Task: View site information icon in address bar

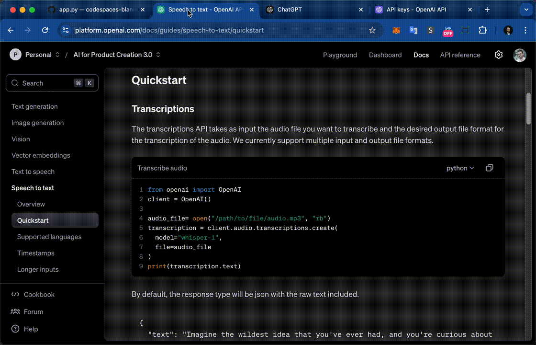Action: pos(65,30)
